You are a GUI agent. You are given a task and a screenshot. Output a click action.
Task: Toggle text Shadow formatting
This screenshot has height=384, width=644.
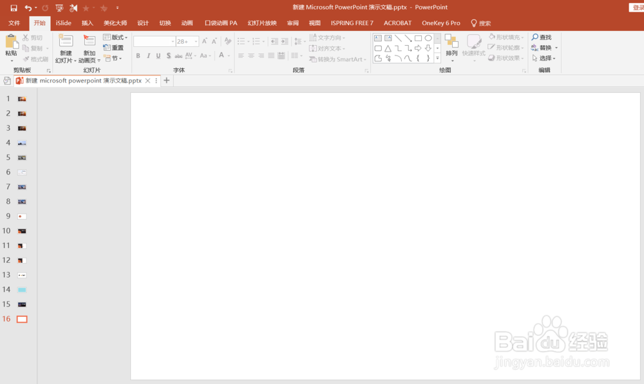pyautogui.click(x=168, y=55)
